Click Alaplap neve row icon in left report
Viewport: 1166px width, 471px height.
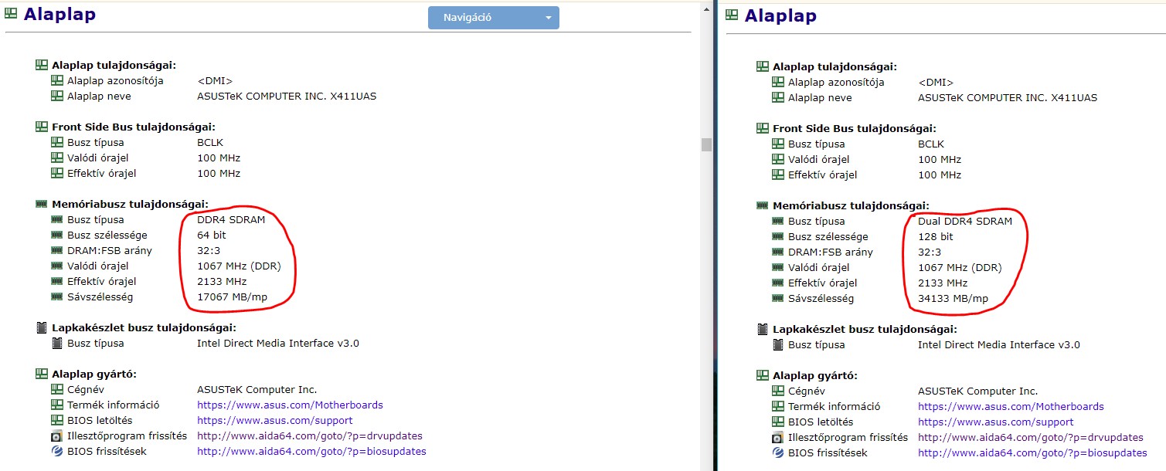tap(57, 96)
